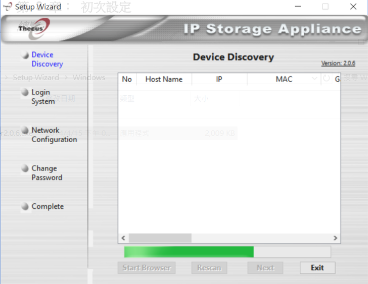Open the Complete step

[48, 206]
